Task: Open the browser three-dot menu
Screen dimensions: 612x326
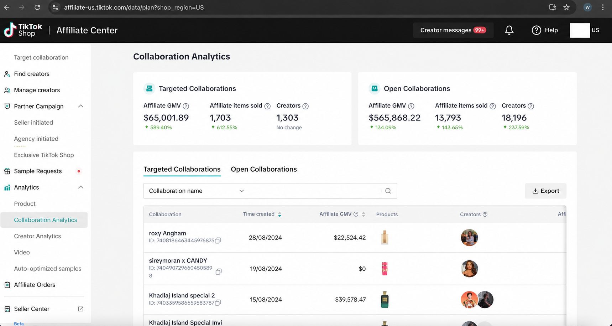Action: (x=603, y=7)
